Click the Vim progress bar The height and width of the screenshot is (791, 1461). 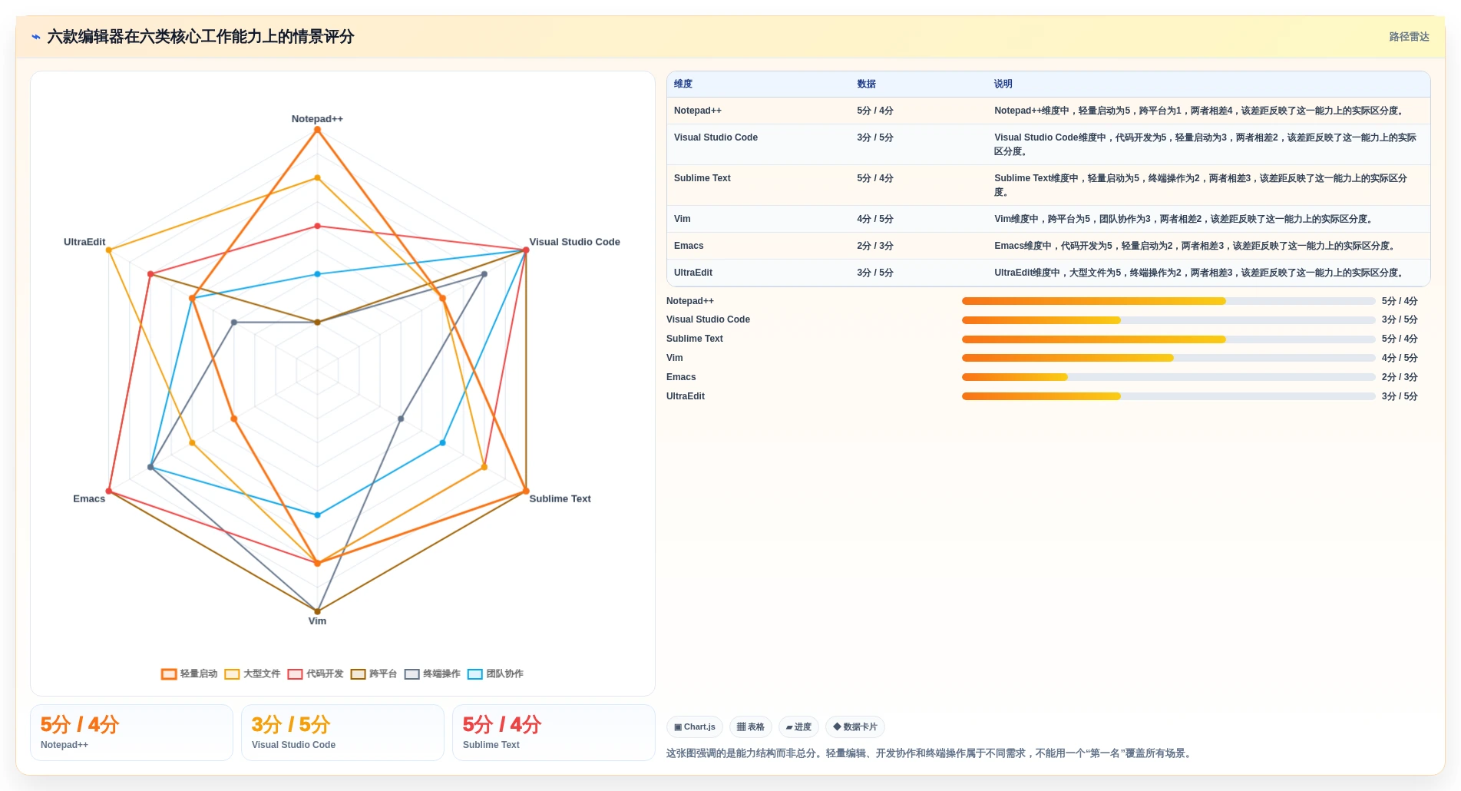pos(1168,358)
